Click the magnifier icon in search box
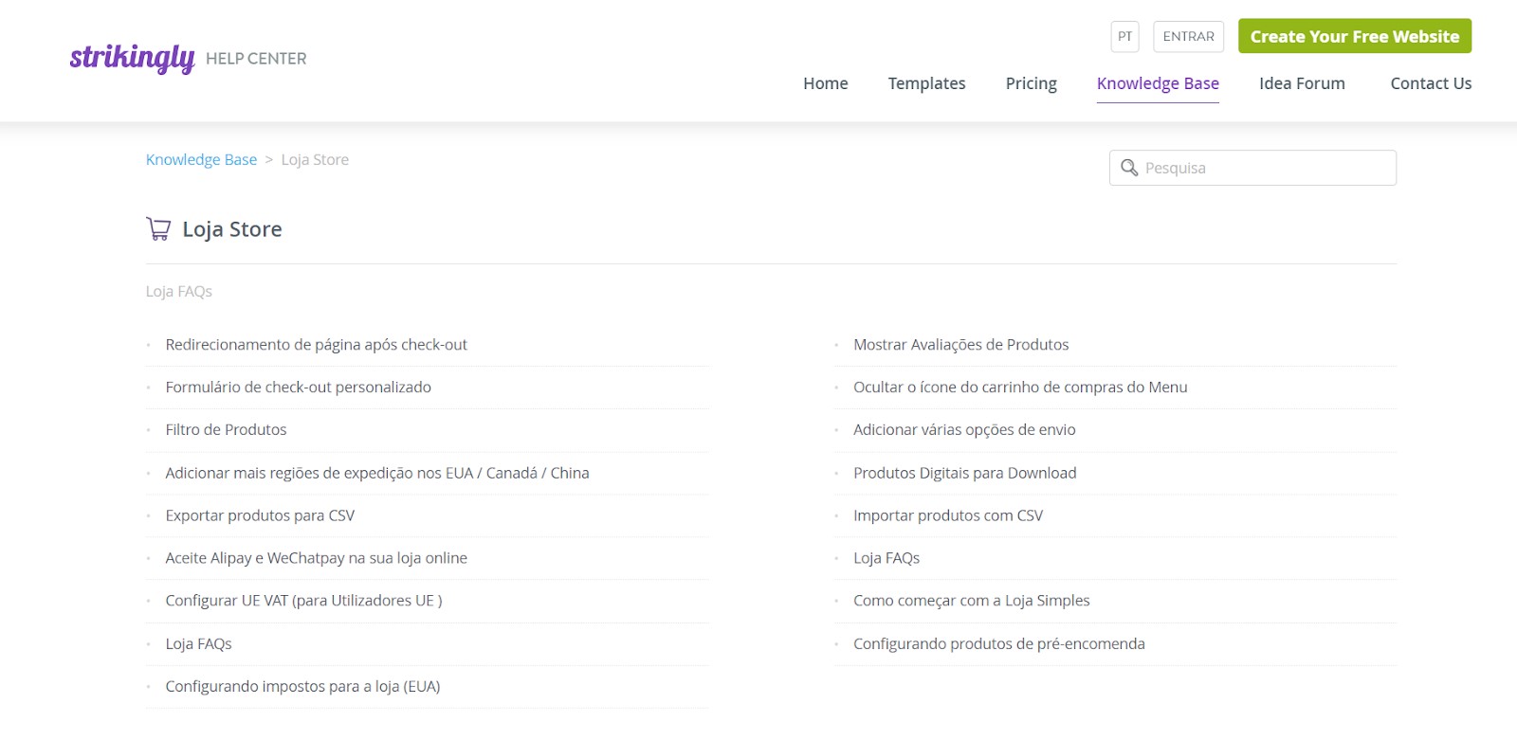Viewport: 1517px width, 740px height. pos(1128,168)
